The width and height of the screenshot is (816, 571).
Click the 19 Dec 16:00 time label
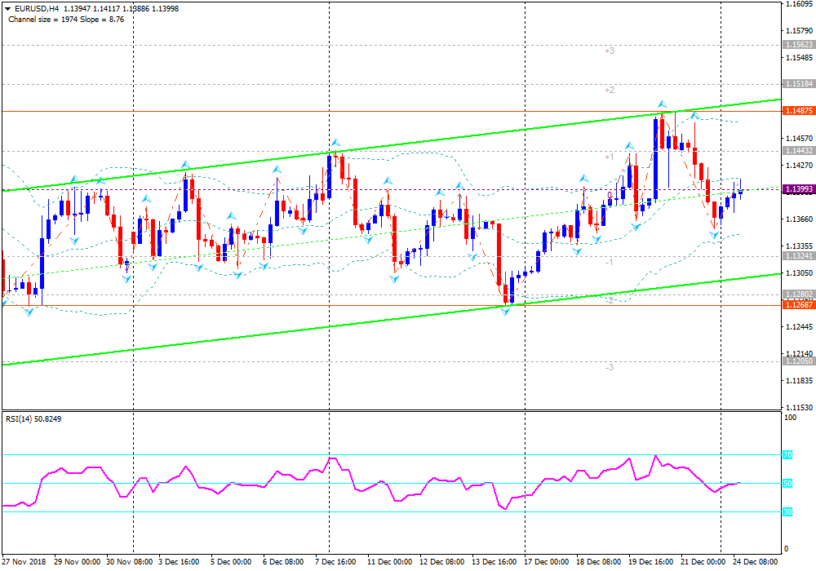(650, 562)
